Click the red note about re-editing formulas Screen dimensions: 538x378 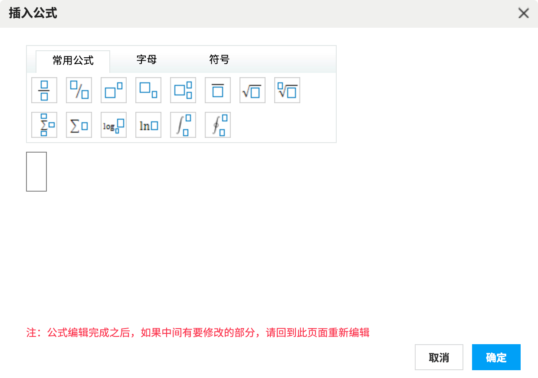click(198, 333)
